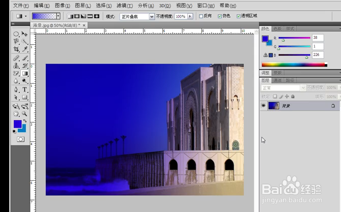Open the 图像 (Image) menu
Viewport: 341px width, 212px height.
[x=62, y=6]
